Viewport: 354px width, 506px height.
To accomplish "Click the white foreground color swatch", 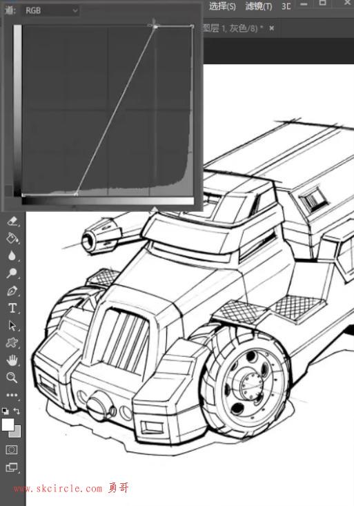I will click(8, 425).
